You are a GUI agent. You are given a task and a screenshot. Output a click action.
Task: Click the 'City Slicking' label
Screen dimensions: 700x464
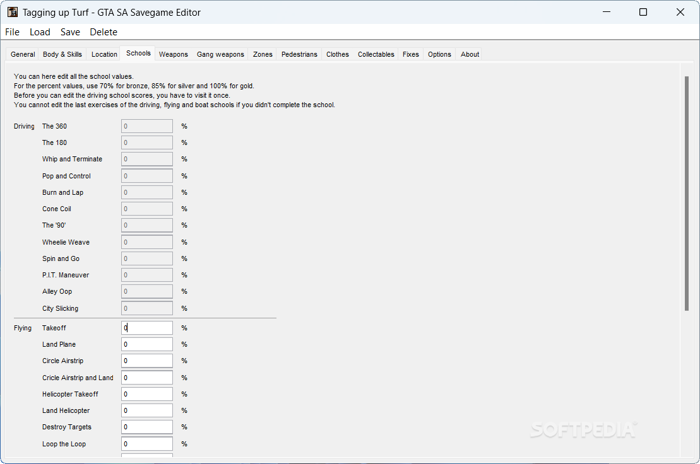(x=60, y=308)
